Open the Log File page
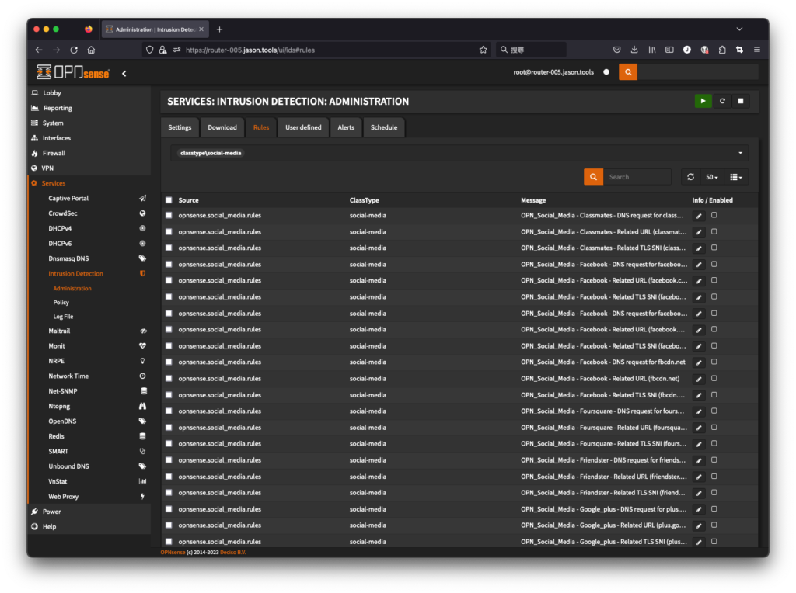The width and height of the screenshot is (796, 593). (63, 317)
